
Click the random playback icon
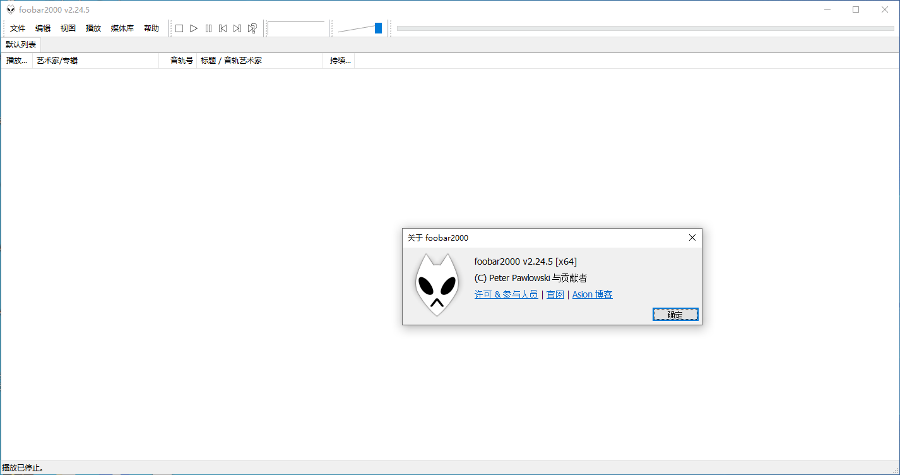[x=252, y=28]
